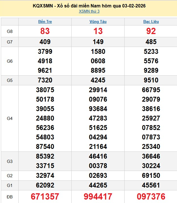177x203 pixels.
Task: Click G1 result 45561 under Bạc Liêu
Action: (151, 186)
